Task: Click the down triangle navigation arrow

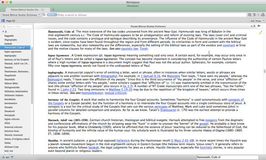Action: pyautogui.click(x=12, y=157)
